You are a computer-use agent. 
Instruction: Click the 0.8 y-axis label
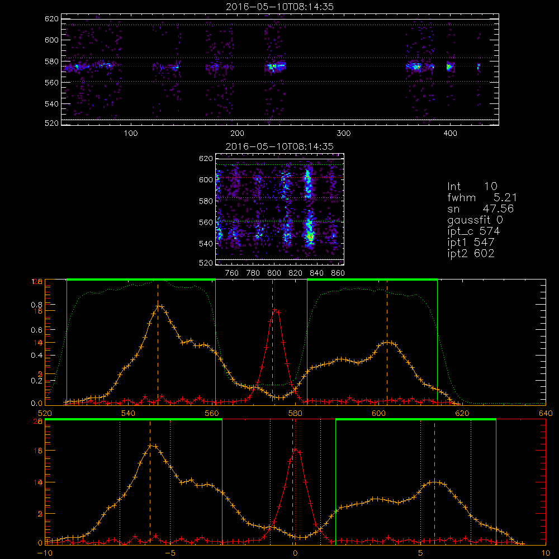point(36,305)
